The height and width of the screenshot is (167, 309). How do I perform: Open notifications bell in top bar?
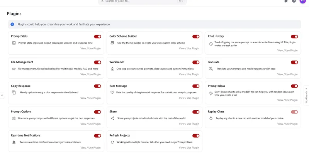(286, 1)
